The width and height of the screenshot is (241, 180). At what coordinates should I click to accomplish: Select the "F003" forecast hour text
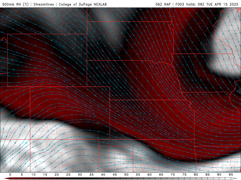tap(180, 4)
